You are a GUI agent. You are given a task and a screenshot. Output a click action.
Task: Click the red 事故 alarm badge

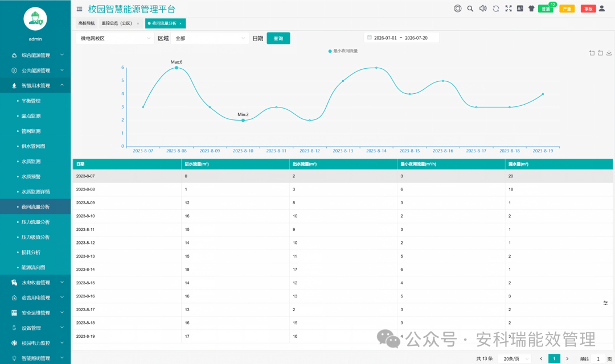coord(588,9)
